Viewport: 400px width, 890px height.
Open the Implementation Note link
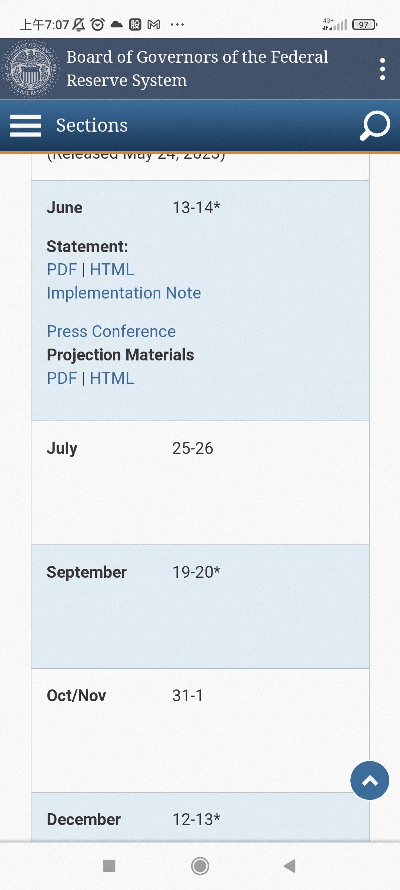(124, 293)
